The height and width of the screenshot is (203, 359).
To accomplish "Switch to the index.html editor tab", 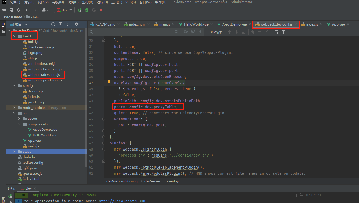I will point(137,24).
